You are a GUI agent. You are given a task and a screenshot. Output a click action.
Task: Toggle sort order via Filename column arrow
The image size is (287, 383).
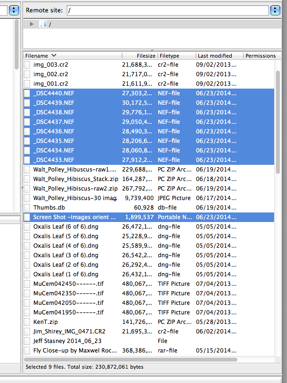[x=54, y=55]
